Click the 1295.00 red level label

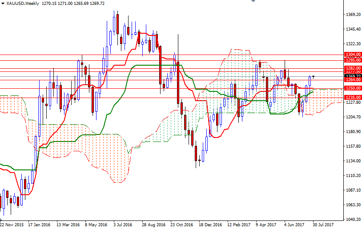tap(353, 60)
